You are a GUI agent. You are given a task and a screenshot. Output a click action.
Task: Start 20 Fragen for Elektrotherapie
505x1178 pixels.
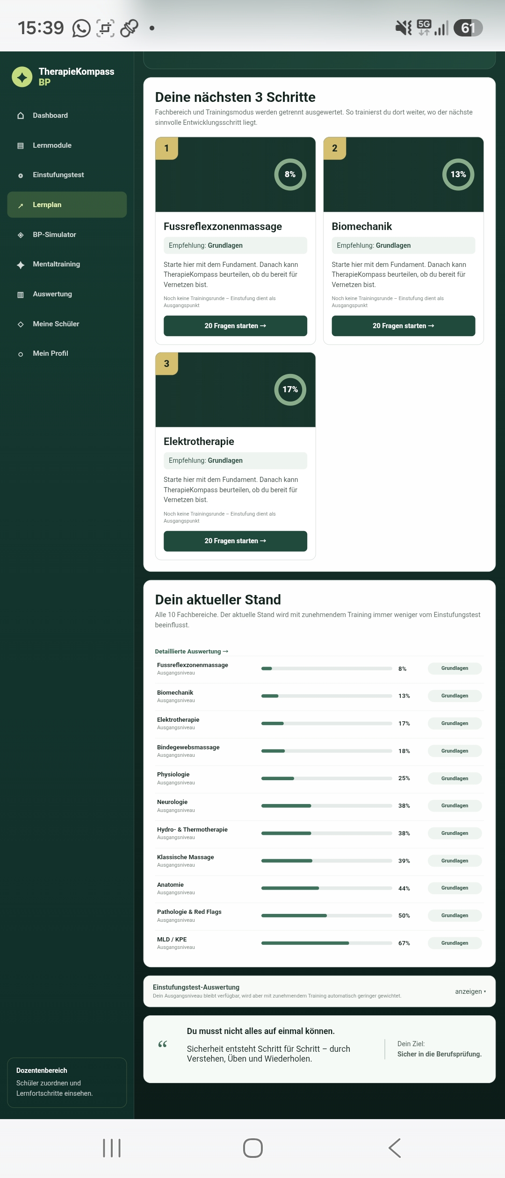click(235, 541)
